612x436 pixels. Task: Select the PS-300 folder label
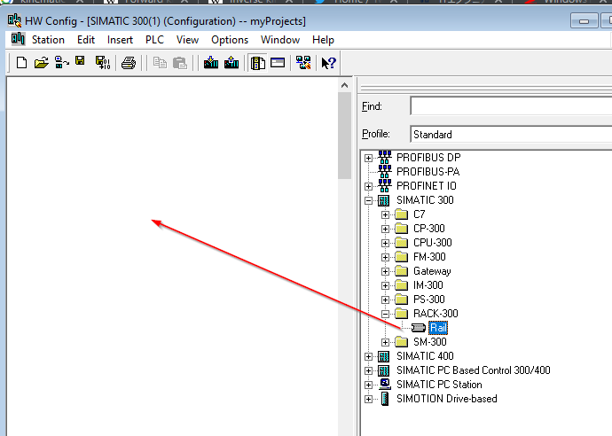[x=429, y=300]
